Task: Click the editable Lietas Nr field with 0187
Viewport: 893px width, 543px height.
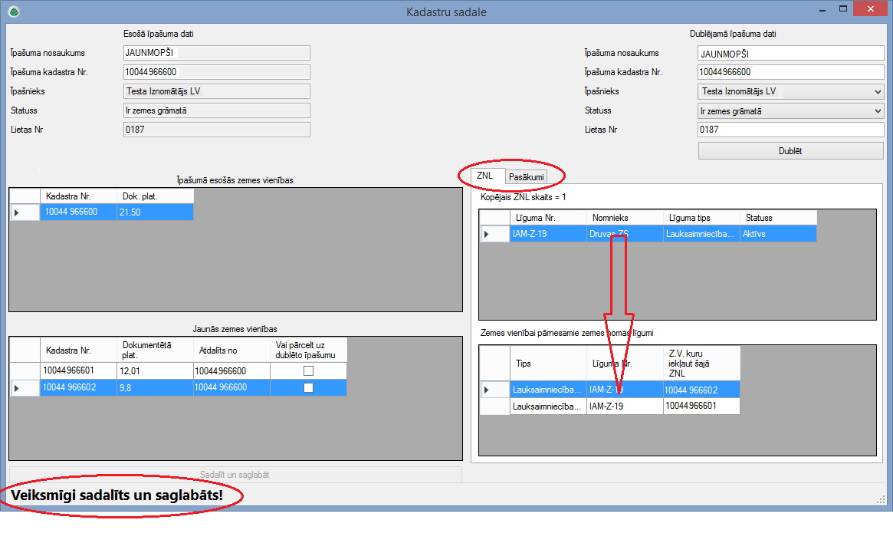Action: click(x=791, y=130)
